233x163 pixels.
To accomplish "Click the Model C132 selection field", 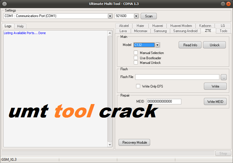I will click(144, 45).
